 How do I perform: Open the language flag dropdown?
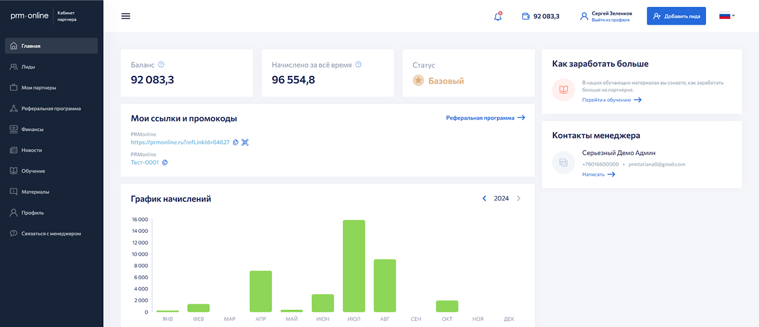click(727, 16)
